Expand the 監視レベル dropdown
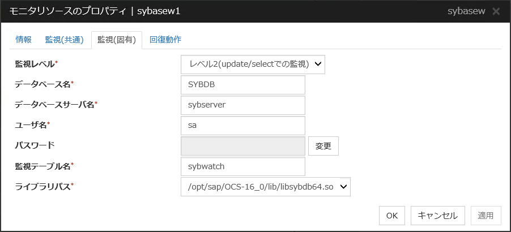 (253, 64)
